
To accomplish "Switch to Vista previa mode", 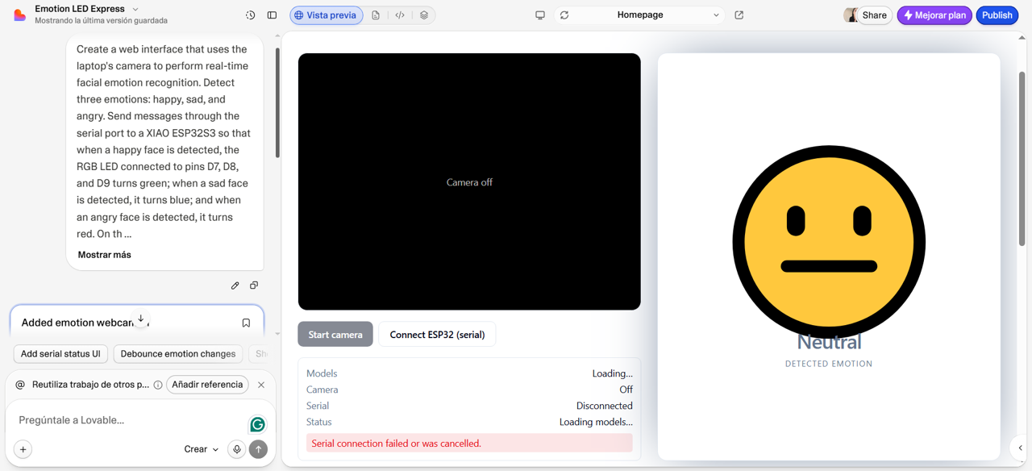I will click(x=327, y=15).
